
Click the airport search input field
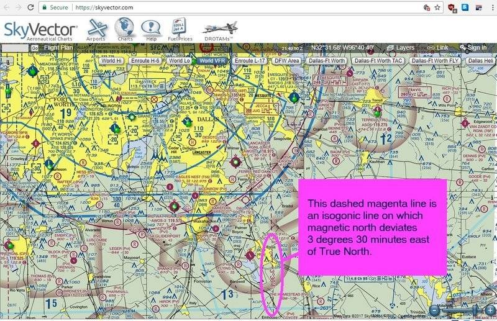(x=15, y=48)
